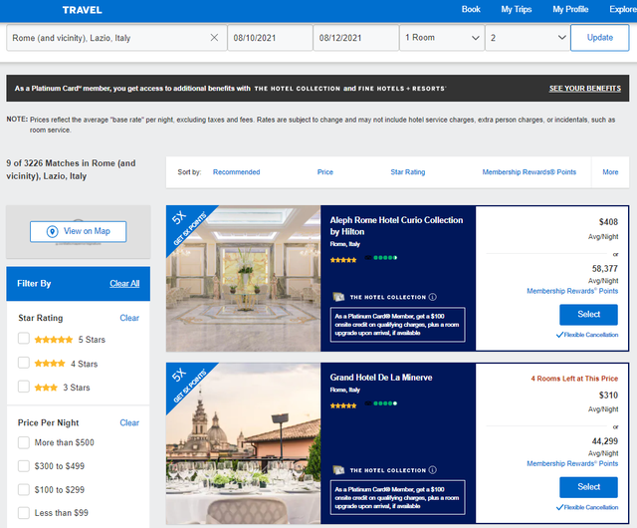Click the Update search button
Image resolution: width=637 pixels, height=528 pixels.
coord(599,38)
